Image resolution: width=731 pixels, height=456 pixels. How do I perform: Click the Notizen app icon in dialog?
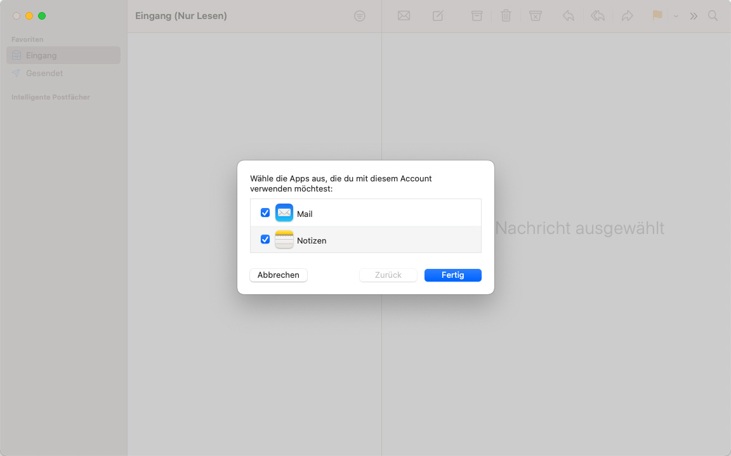pyautogui.click(x=284, y=239)
